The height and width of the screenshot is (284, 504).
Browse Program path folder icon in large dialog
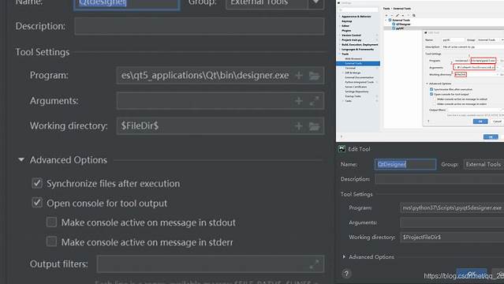click(315, 76)
